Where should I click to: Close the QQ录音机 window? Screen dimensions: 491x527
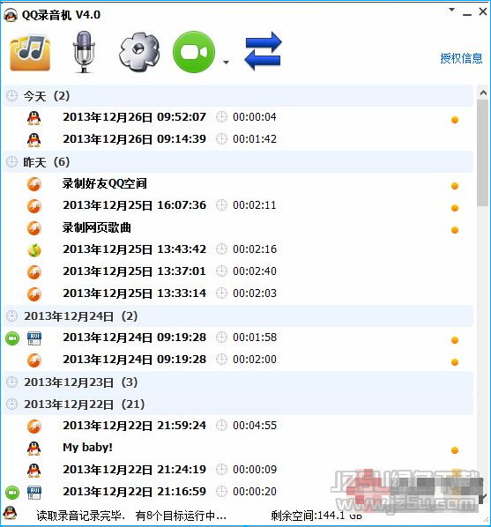(x=483, y=11)
